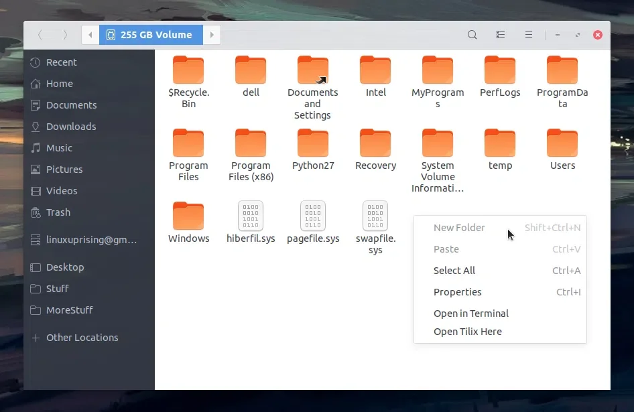Select Open in Terminal menu entry
Image resolution: width=634 pixels, height=412 pixels.
(471, 314)
